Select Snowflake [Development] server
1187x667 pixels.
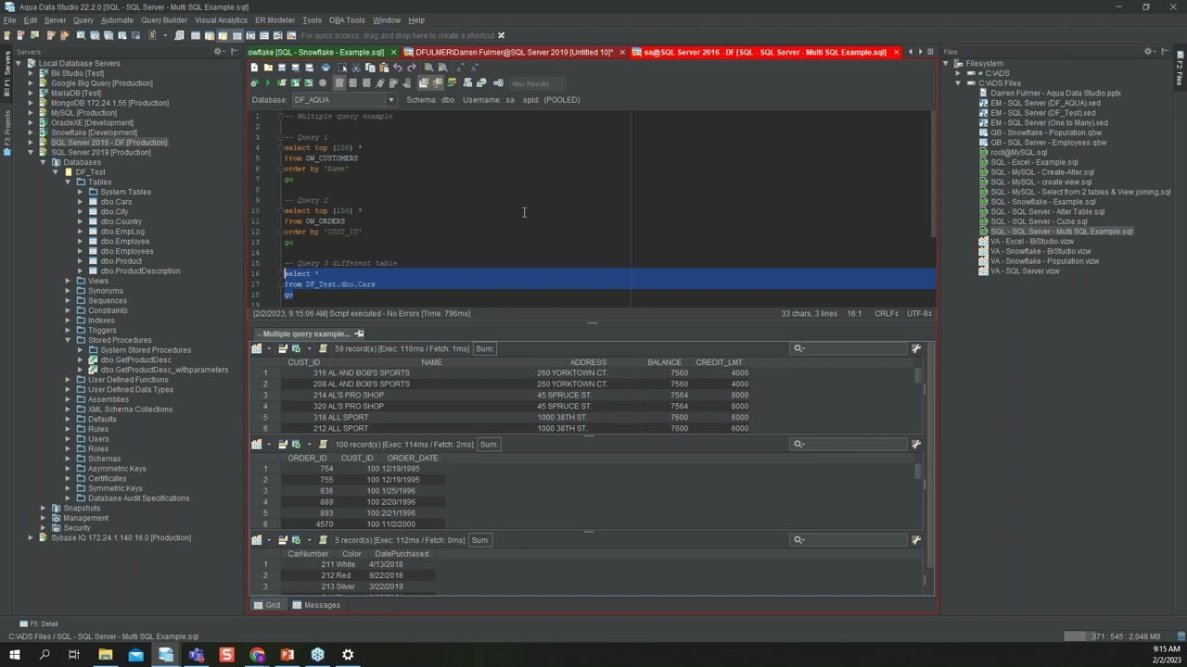(x=94, y=132)
